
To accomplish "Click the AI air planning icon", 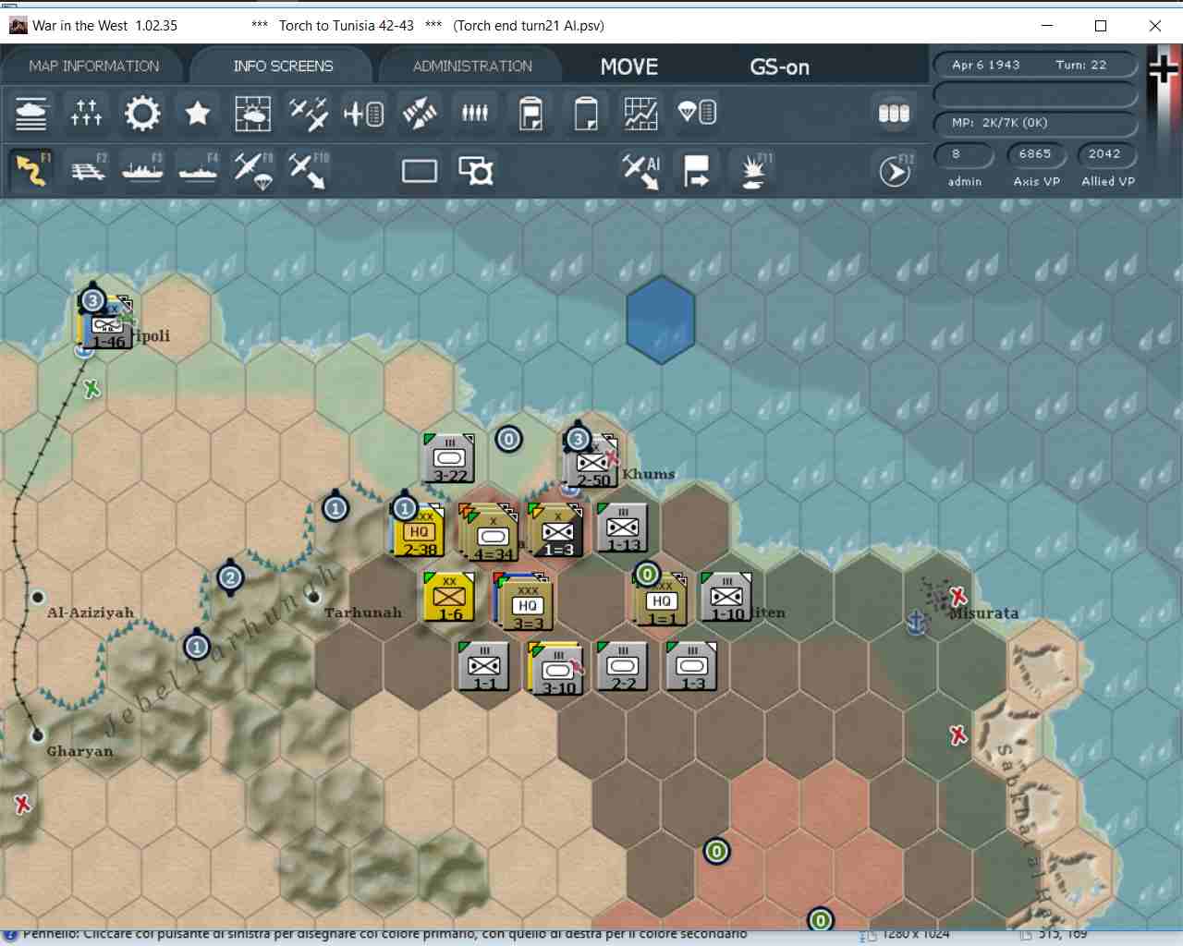I will 640,171.
